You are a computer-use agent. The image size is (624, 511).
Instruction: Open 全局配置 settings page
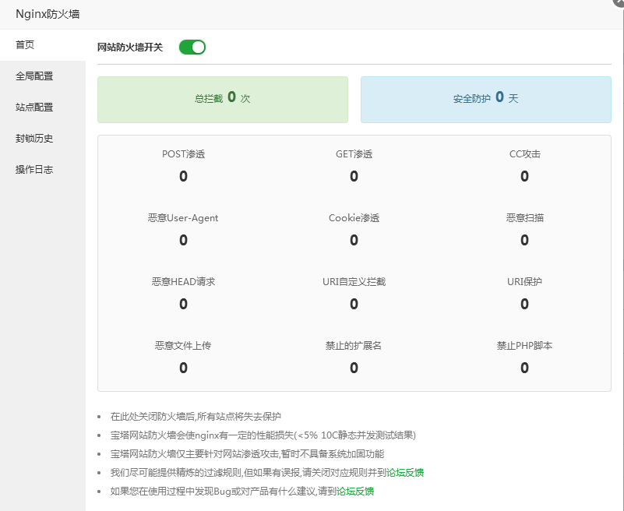(x=34, y=76)
